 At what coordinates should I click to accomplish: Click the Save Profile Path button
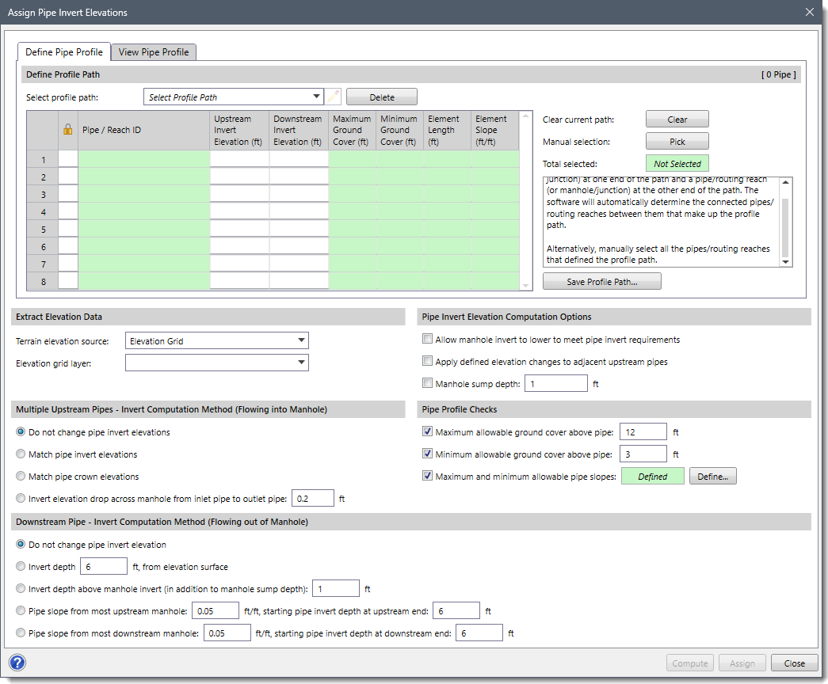tap(601, 281)
